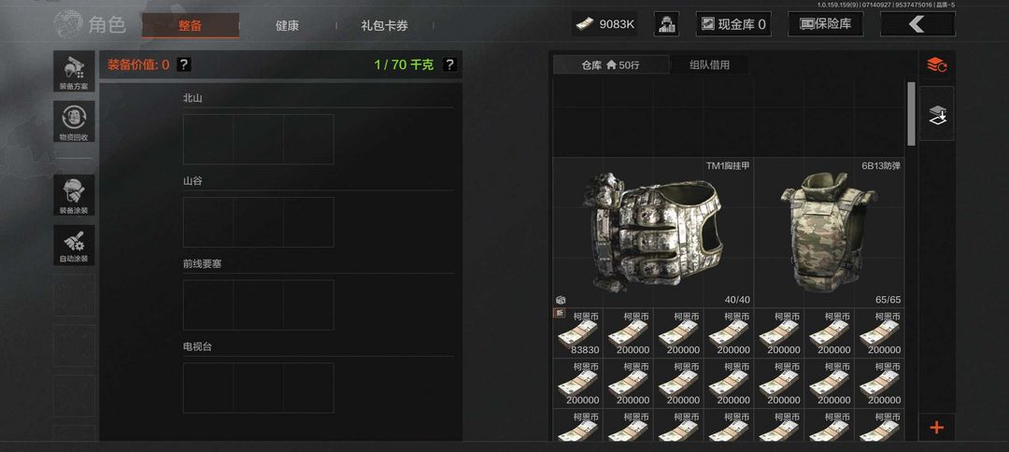Click the question mark next to 装备价值
Viewport: 1009px width, 452px height.
pos(183,64)
